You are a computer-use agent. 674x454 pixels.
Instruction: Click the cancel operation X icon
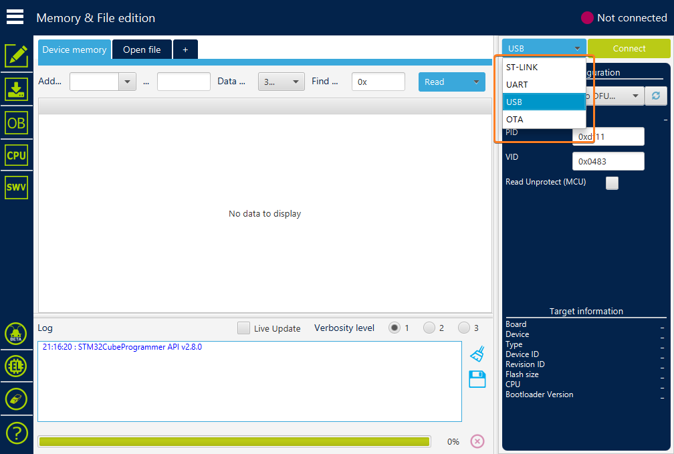(x=477, y=441)
